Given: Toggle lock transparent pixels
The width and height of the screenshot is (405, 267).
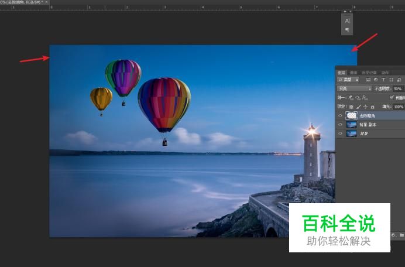Looking at the screenshot, I should (x=351, y=107).
